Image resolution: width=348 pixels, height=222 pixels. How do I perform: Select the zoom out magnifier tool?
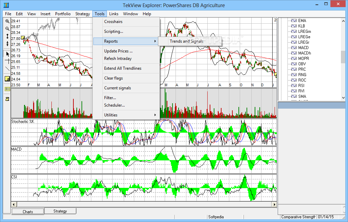pyautogui.click(x=7, y=29)
